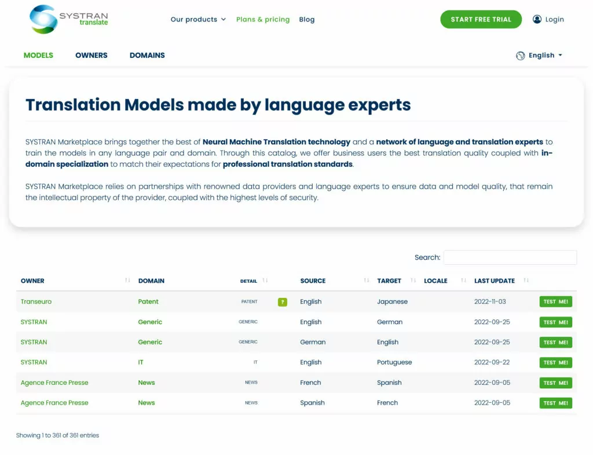The height and width of the screenshot is (455, 593).
Task: Sort by the LAST UPDATE column arrows
Action: click(526, 281)
